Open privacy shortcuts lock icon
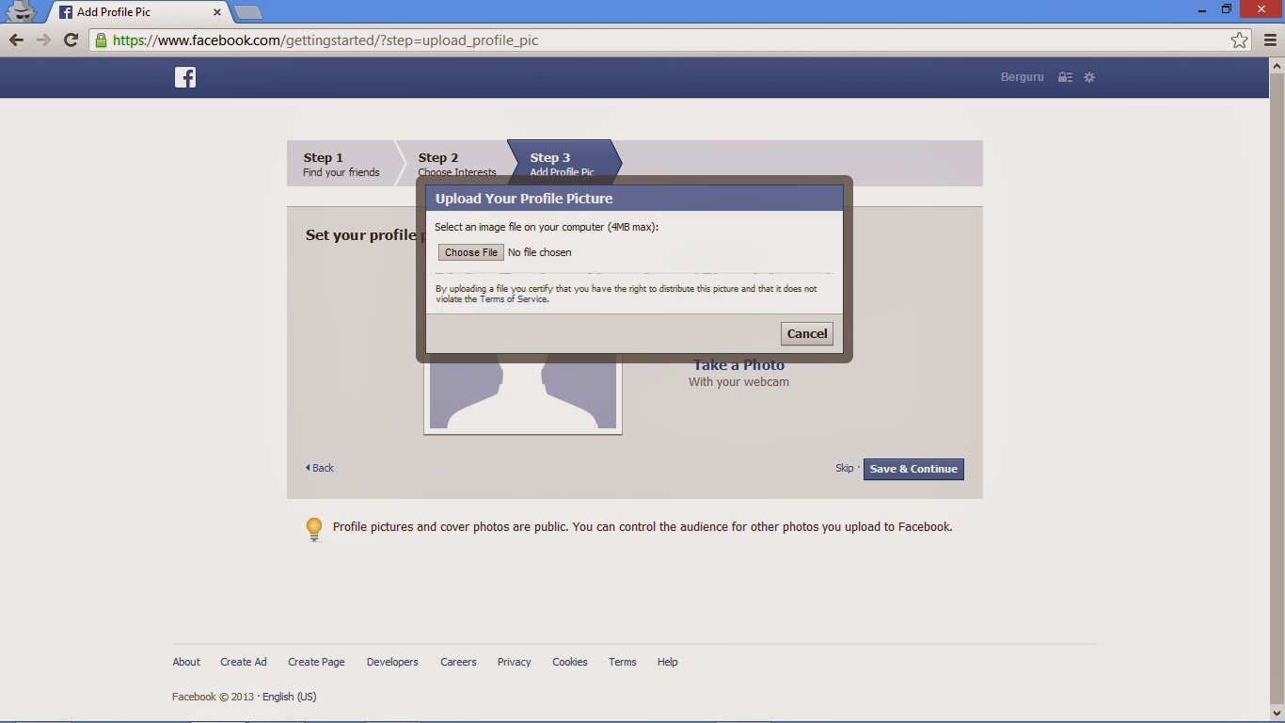Image resolution: width=1285 pixels, height=723 pixels. pos(1065,77)
